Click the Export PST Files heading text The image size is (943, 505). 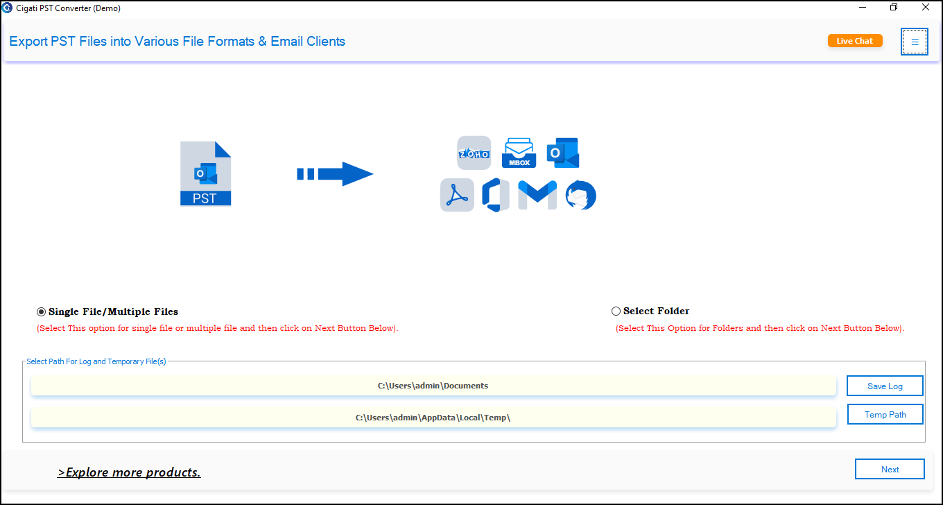point(178,42)
